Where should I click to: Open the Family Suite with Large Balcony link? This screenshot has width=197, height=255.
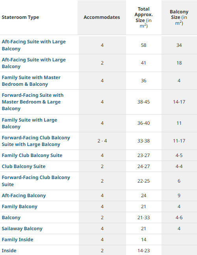click(x=30, y=123)
